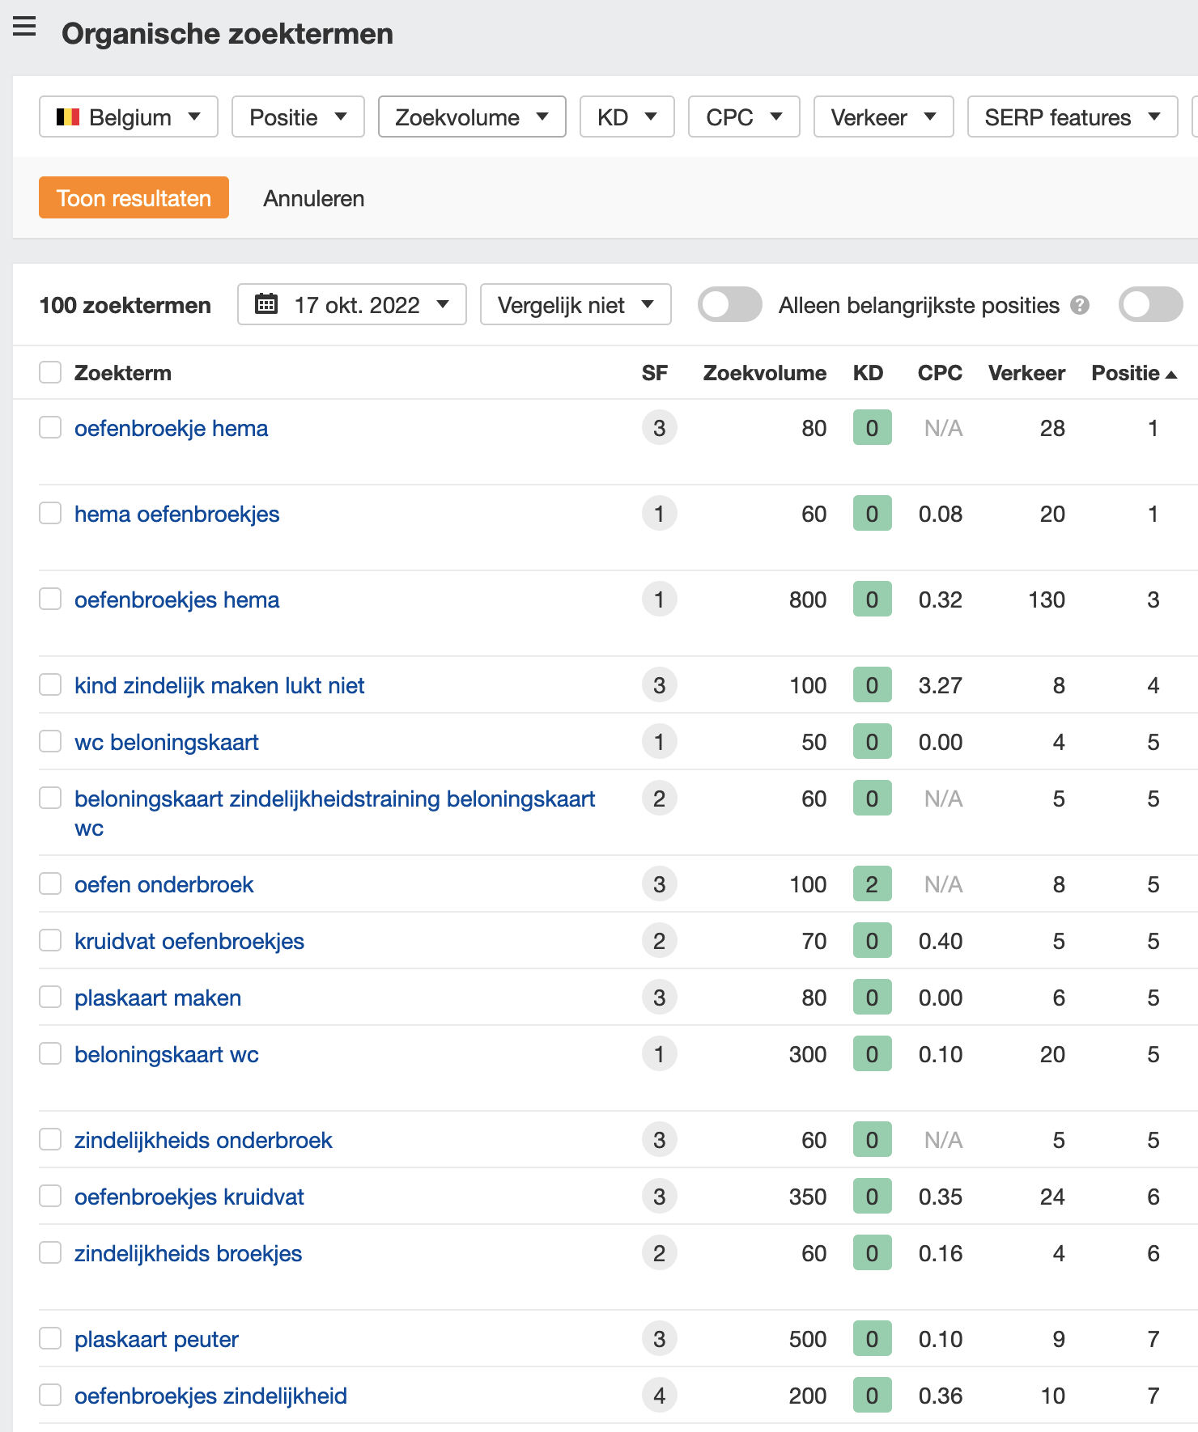Open the wc beloningskaart keyword link
Viewport: 1198px width, 1432px height.
pos(167,742)
